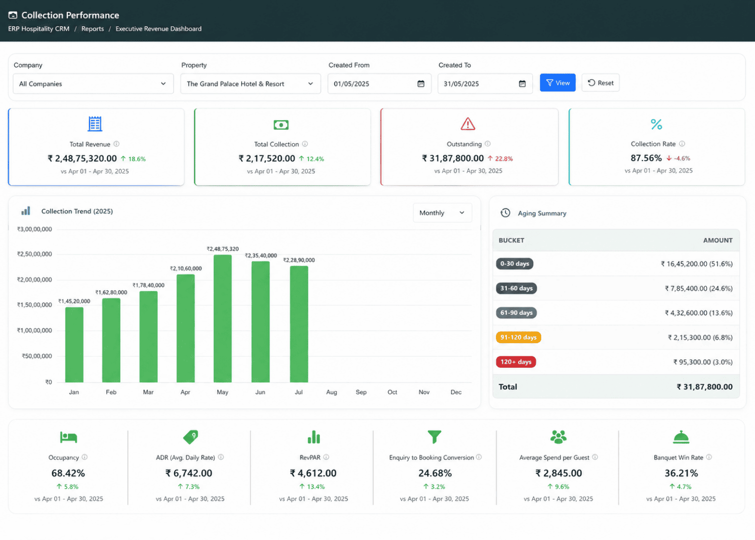
Task: Go to ERP Hospitality CRM breadcrumb
Action: [x=39, y=29]
